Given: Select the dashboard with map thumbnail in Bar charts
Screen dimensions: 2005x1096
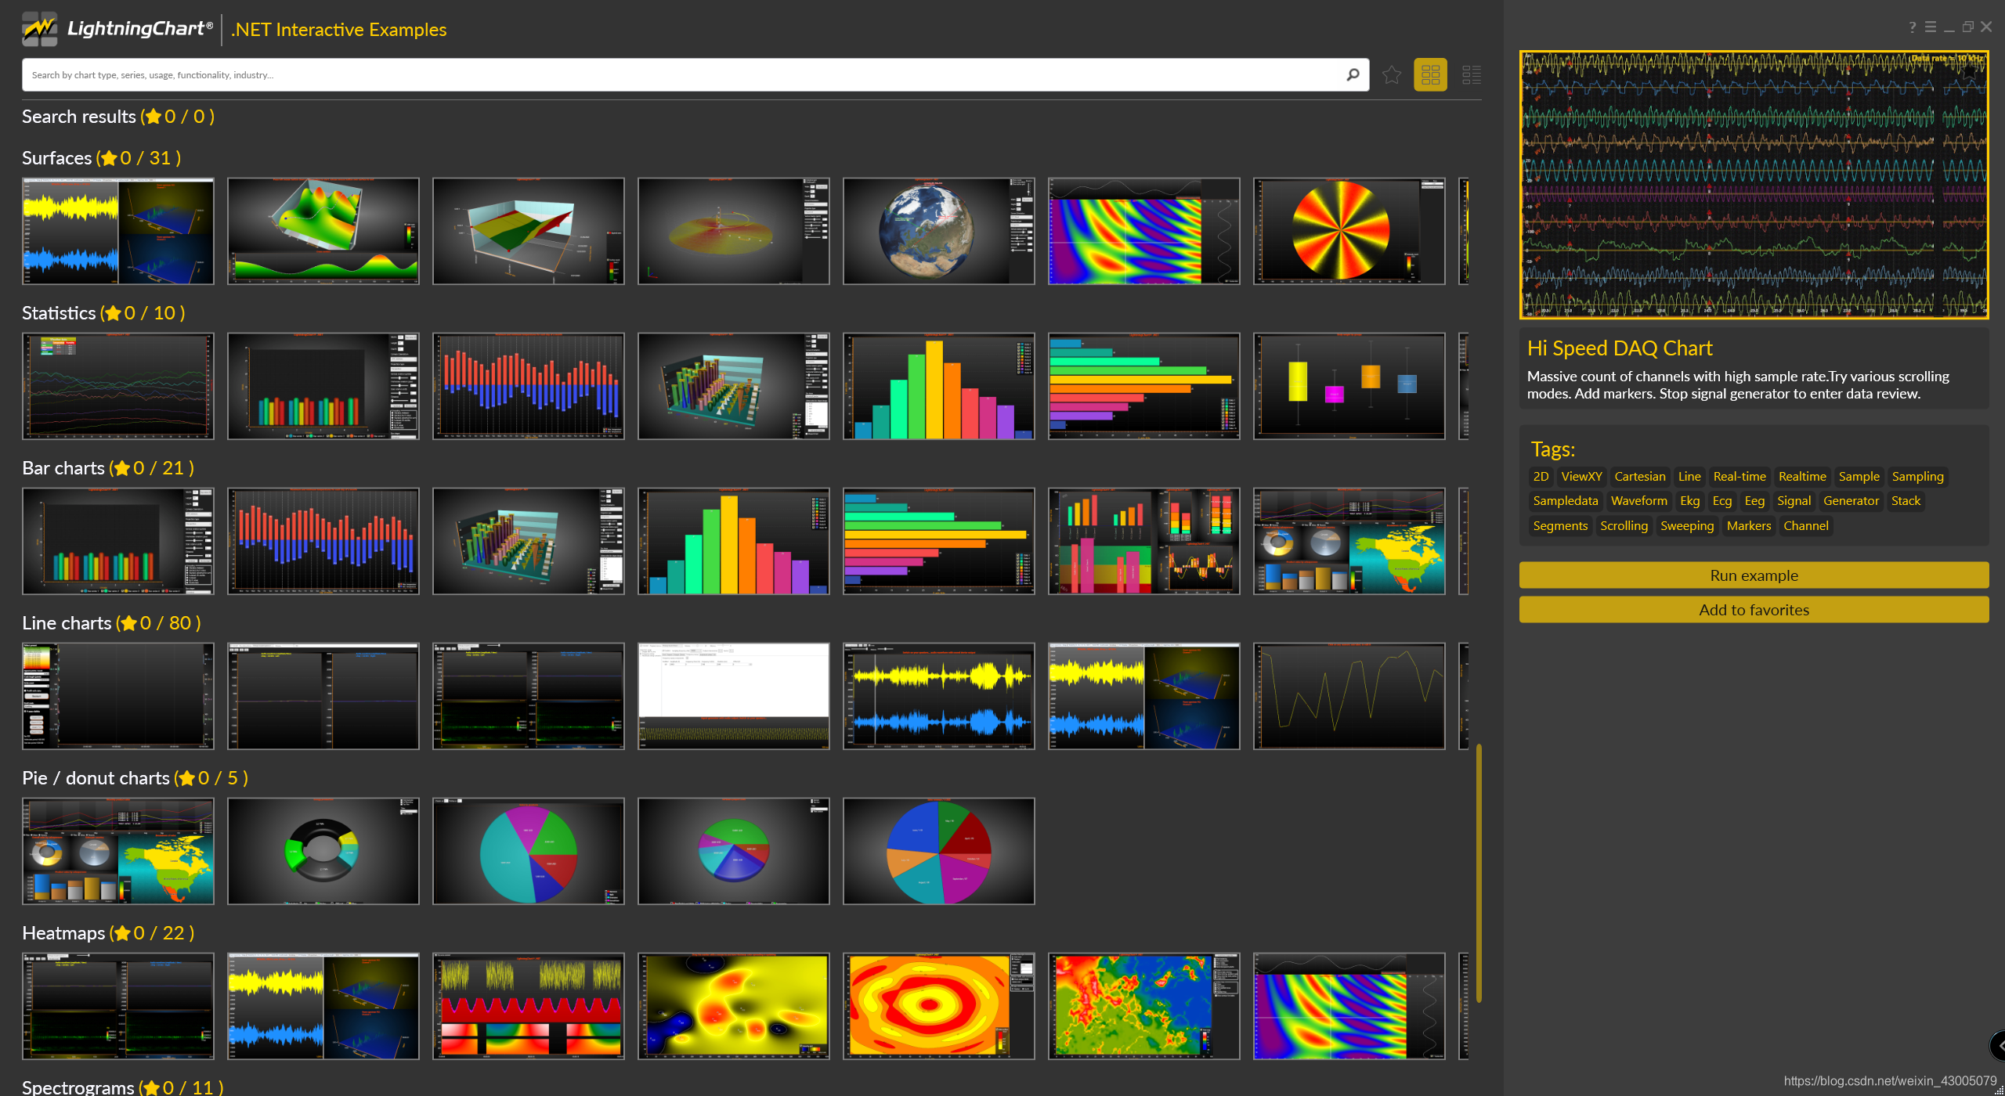Looking at the screenshot, I should tap(1349, 541).
